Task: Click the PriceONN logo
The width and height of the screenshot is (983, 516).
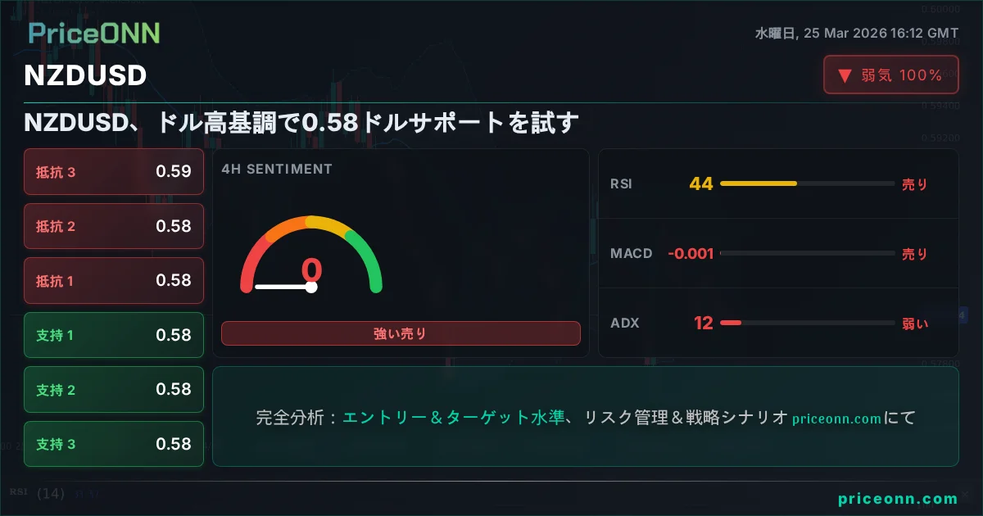Action: (93, 33)
